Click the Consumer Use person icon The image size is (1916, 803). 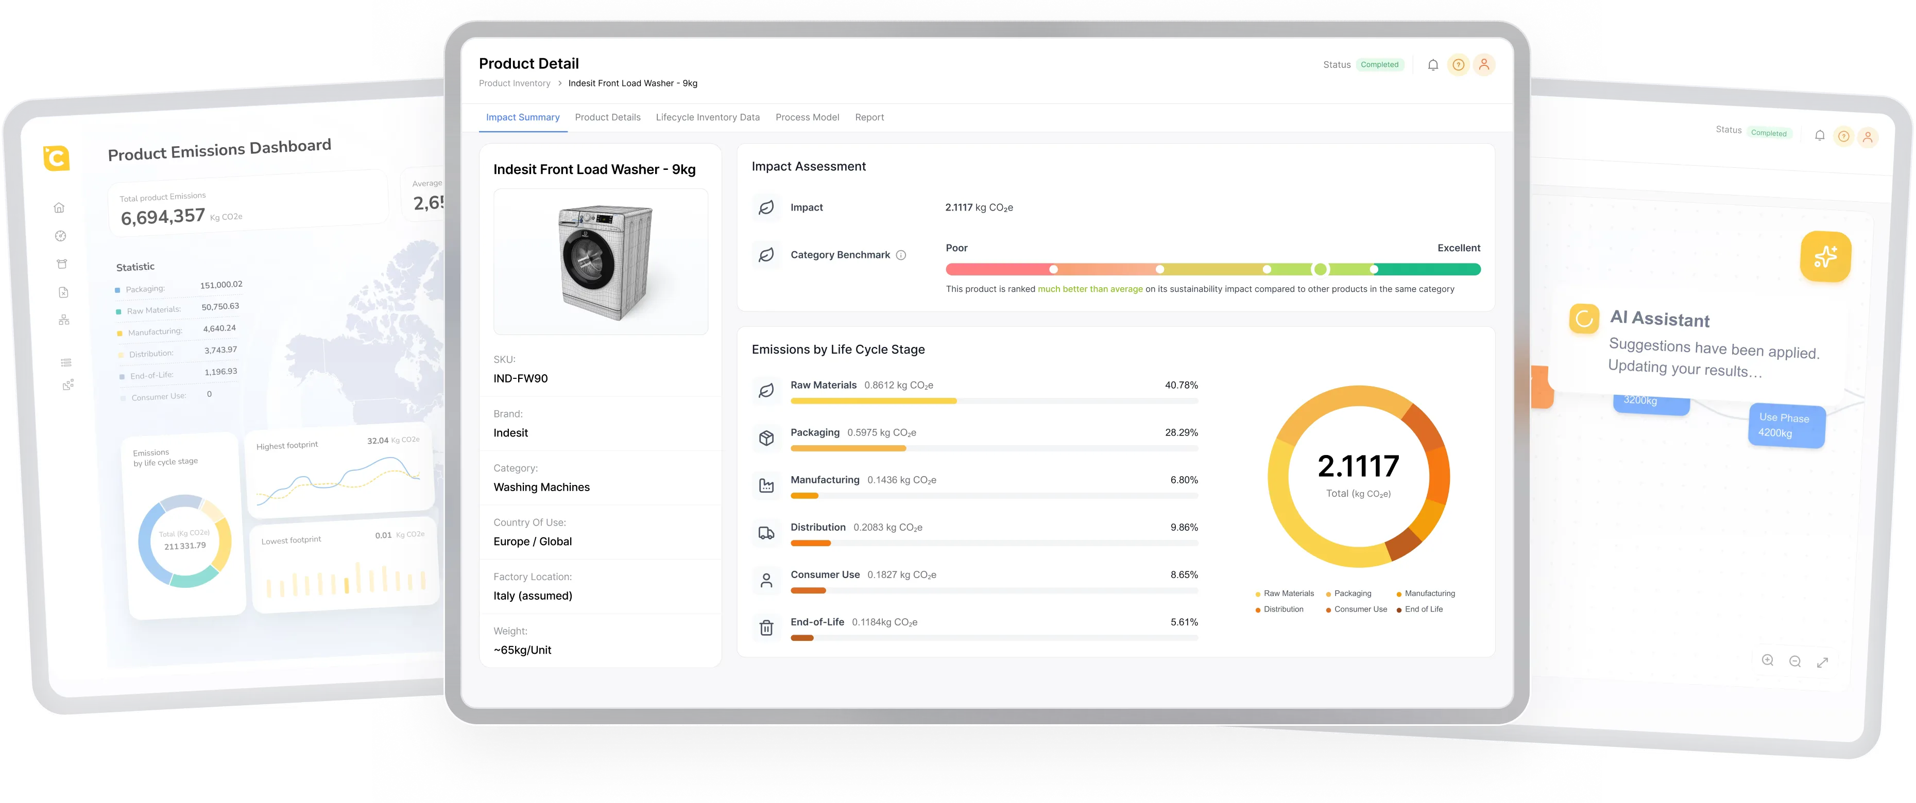click(x=766, y=581)
